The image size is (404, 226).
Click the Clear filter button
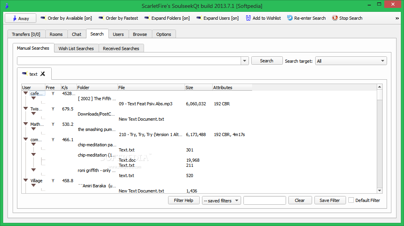[300, 200]
